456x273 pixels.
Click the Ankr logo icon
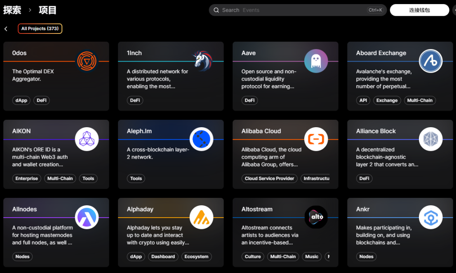pos(430,217)
